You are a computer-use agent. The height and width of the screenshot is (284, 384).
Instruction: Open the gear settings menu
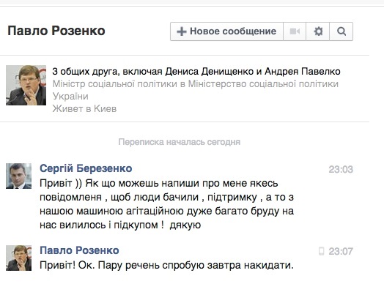pyautogui.click(x=318, y=31)
